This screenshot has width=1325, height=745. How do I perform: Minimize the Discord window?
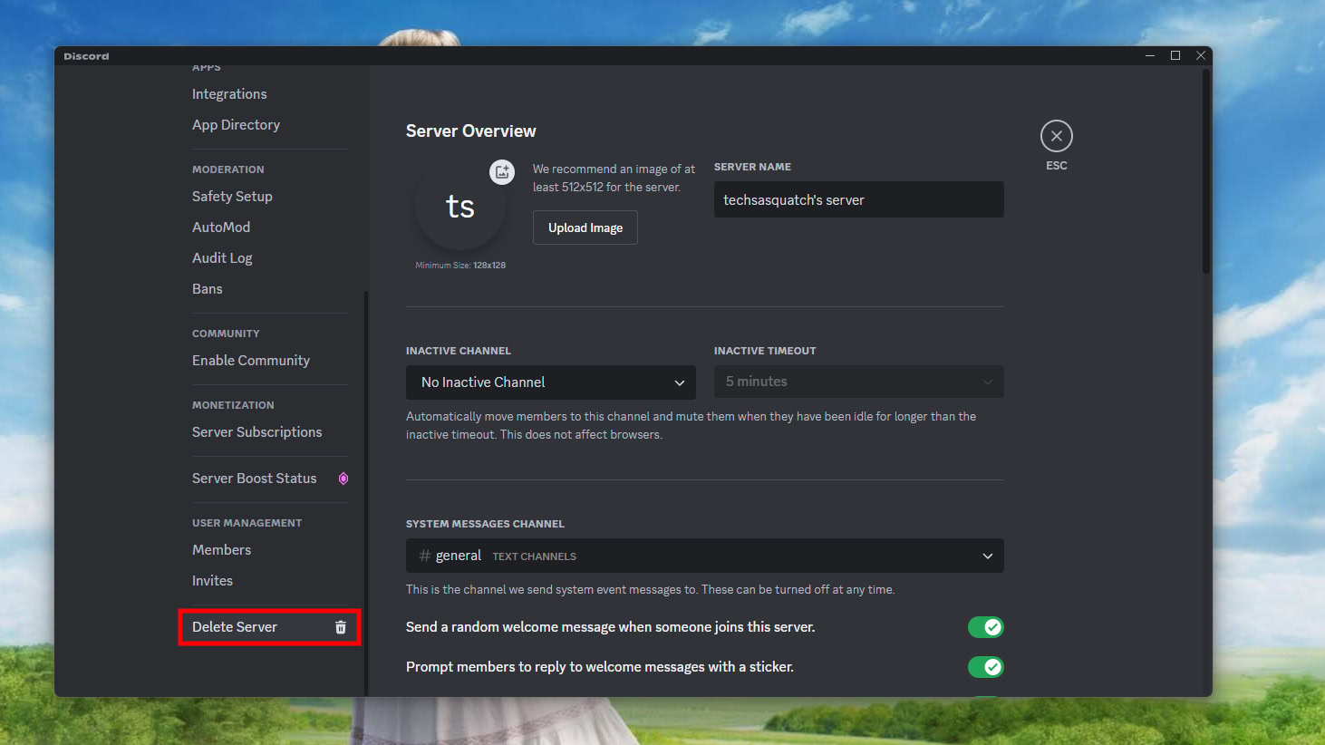(1150, 56)
